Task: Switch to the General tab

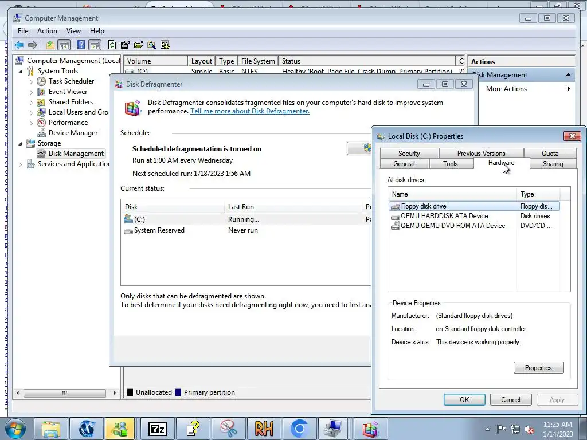Action: pos(404,164)
